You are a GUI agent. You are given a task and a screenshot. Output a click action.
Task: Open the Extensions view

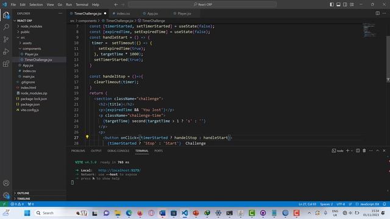6,64
